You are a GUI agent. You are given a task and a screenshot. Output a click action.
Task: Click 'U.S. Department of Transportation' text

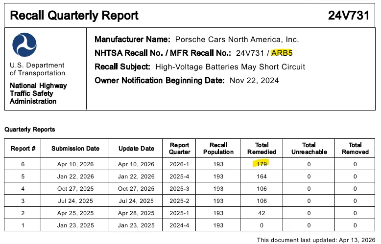coord(37,69)
